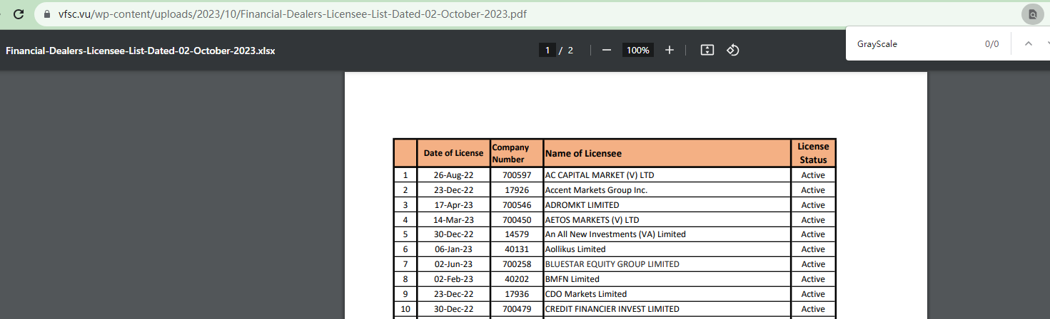Click the find-in-page icon in address bar
1050x319 pixels.
pos(1032,14)
